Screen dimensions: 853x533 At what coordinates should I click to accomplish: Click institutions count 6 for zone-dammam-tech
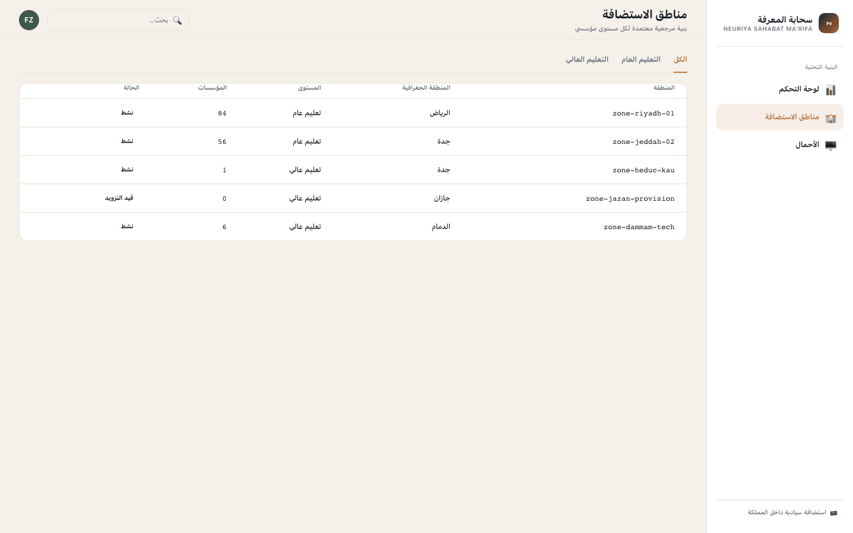click(x=224, y=227)
